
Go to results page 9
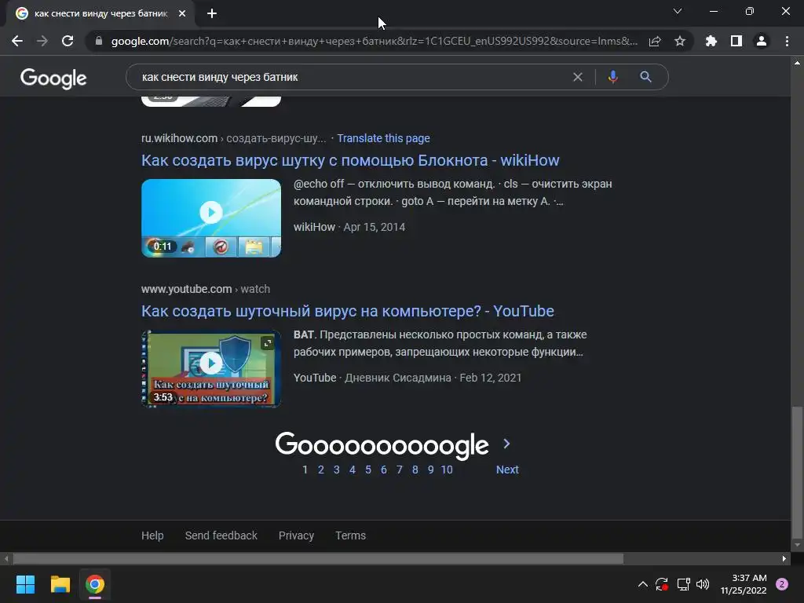coord(431,470)
